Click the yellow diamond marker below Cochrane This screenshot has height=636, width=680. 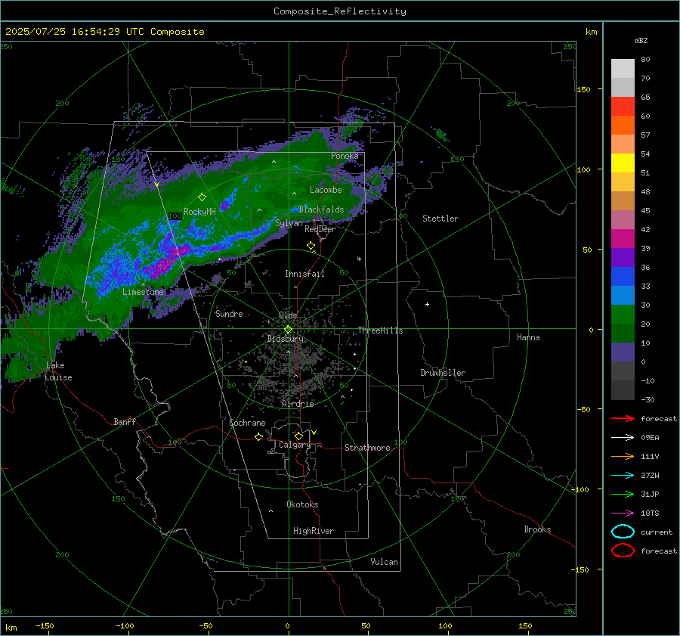pos(258,436)
